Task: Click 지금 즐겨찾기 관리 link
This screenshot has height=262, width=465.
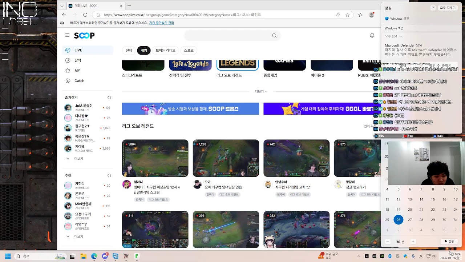Action: point(161,23)
